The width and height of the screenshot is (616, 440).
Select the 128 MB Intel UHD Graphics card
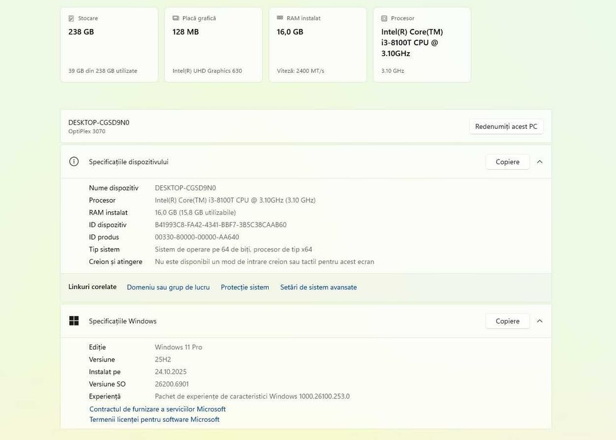point(213,45)
